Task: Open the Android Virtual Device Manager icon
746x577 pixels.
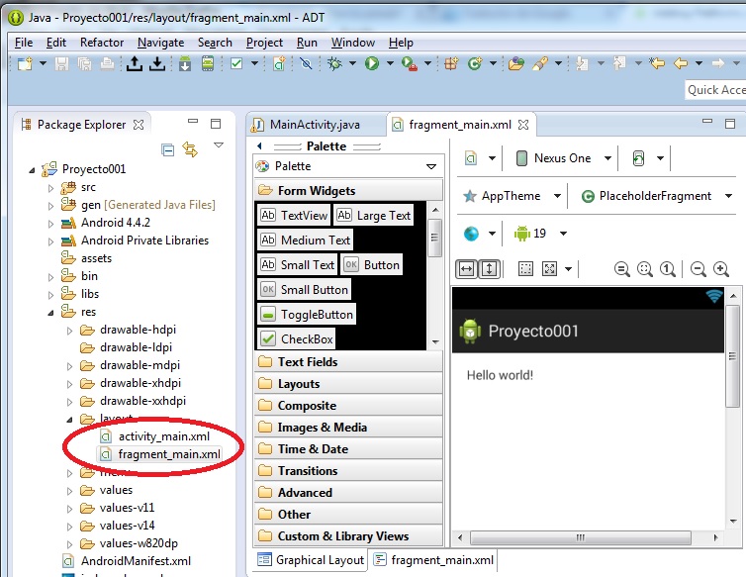Action: [x=208, y=63]
